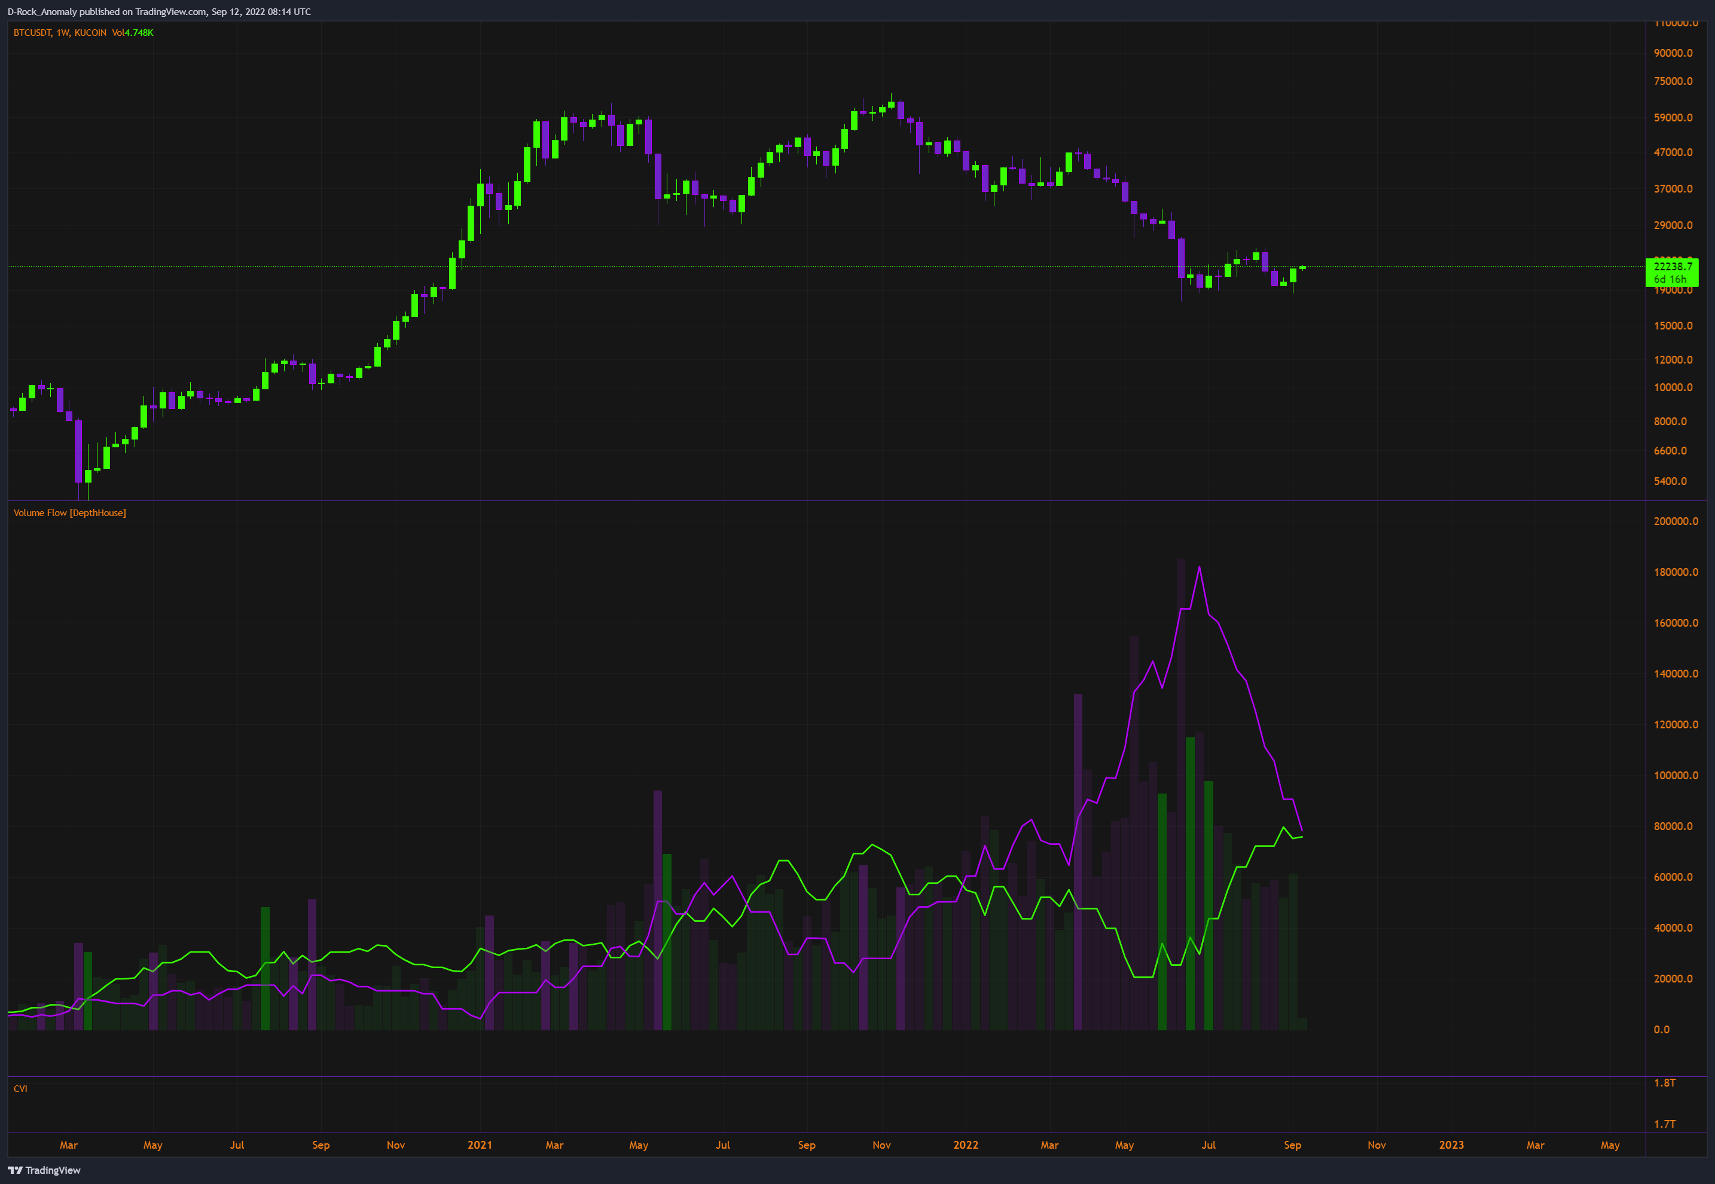The image size is (1715, 1184).
Task: Select the CVI indicator label
Action: pos(21,1088)
